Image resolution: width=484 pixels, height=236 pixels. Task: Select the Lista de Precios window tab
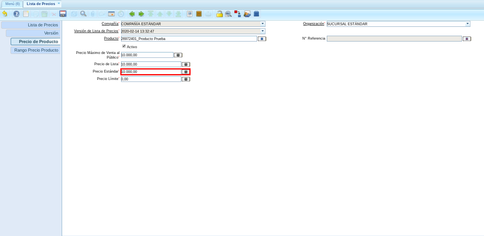(x=40, y=4)
